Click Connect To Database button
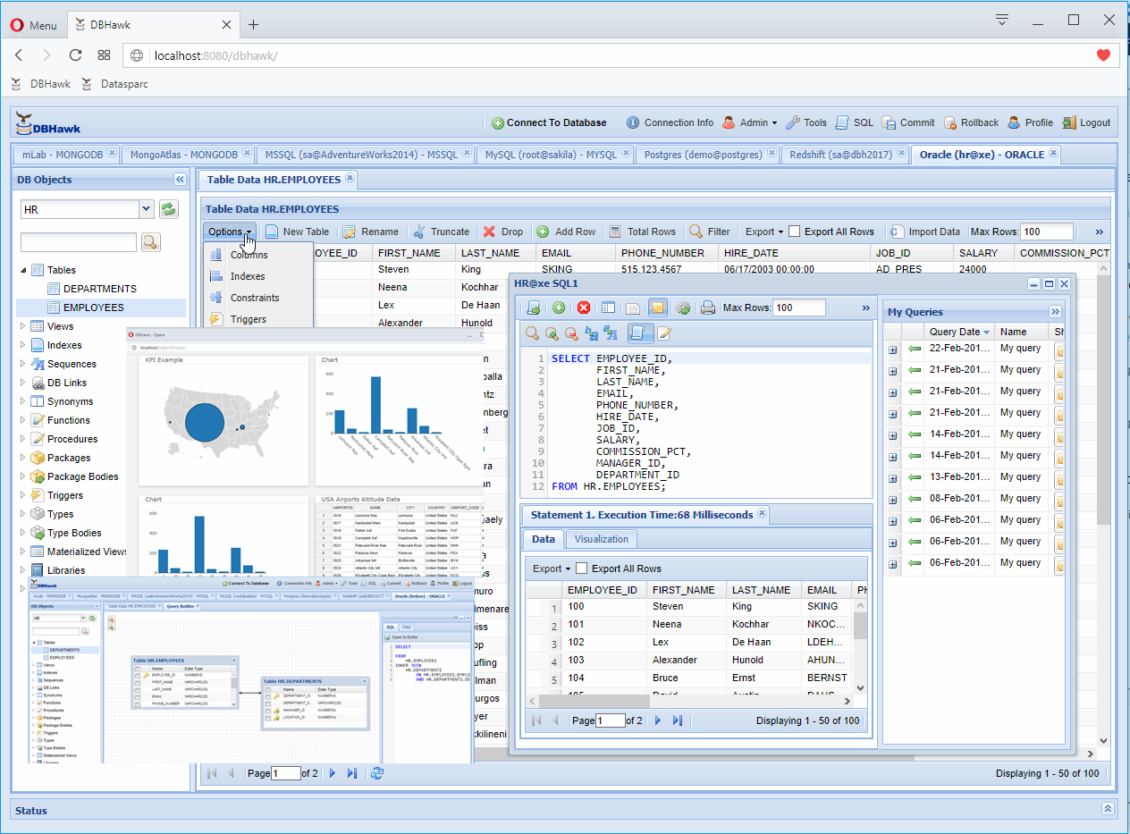Image resolution: width=1130 pixels, height=834 pixels. click(x=549, y=122)
